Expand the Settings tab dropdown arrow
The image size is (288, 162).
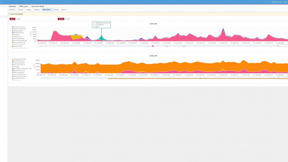pos(59,9)
